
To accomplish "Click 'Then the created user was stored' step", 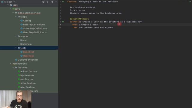I will (x=92, y=28).
